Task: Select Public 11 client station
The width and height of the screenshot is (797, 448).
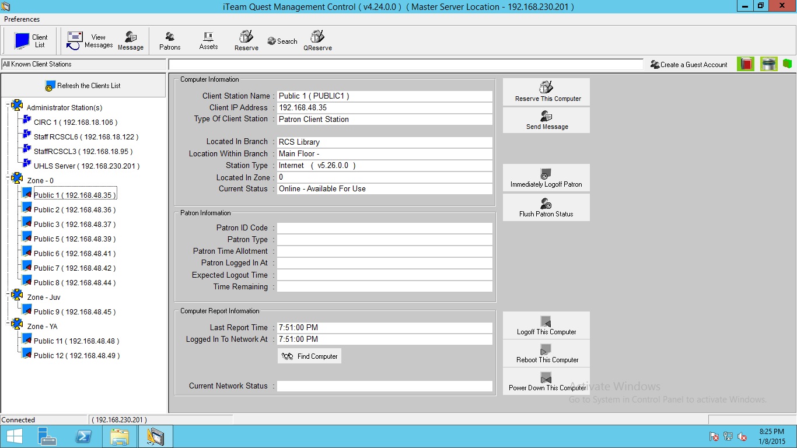Action: (x=76, y=341)
